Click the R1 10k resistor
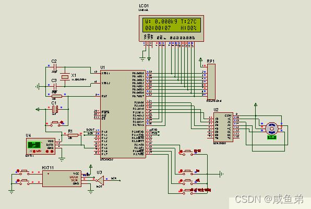Viewport: 311px width, 209px height. [x=73, y=135]
